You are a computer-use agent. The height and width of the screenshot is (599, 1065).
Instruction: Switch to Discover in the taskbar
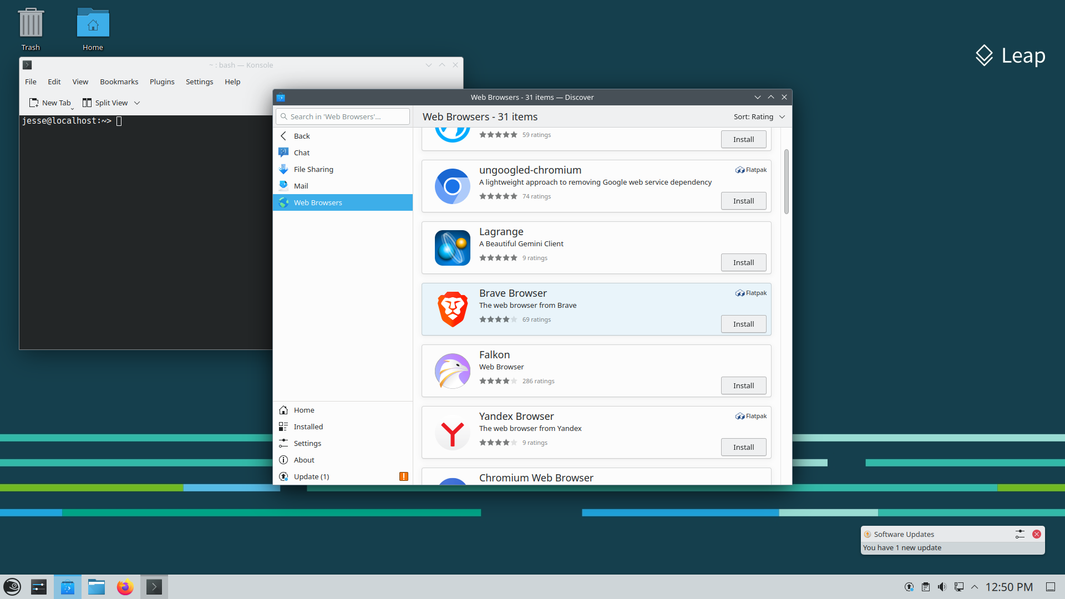point(68,587)
